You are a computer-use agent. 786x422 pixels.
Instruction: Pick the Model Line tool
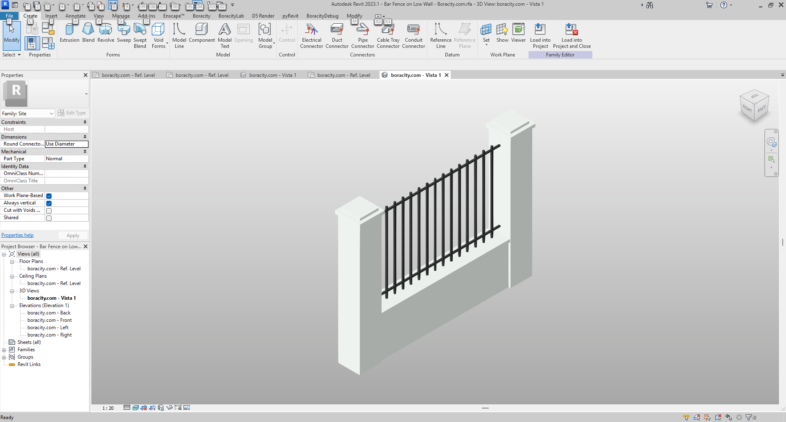(x=179, y=36)
